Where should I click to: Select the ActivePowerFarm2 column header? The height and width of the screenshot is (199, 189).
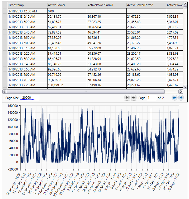tap(146, 5)
